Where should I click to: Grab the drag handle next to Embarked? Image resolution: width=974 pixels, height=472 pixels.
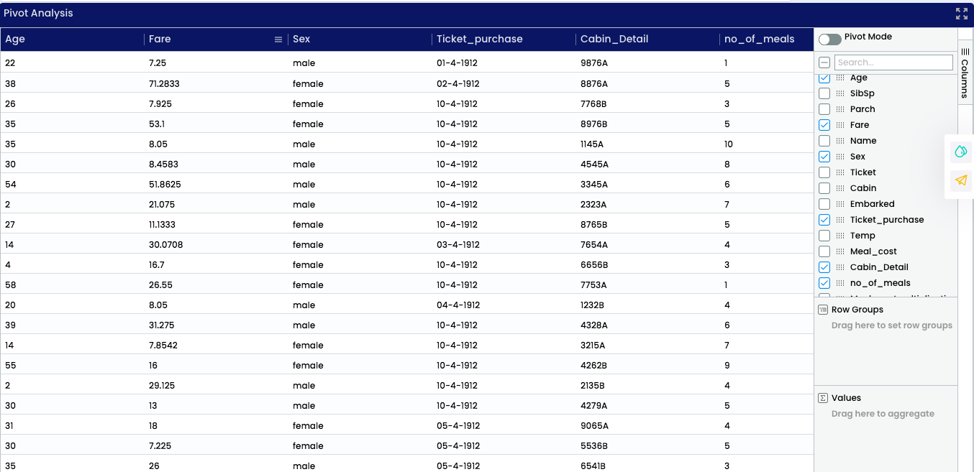click(x=840, y=204)
